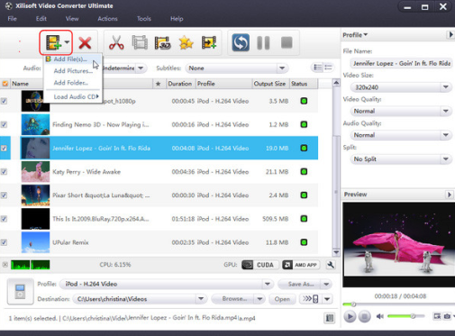Uncheck the Jennifer Lopez row checkbox

click(x=4, y=148)
